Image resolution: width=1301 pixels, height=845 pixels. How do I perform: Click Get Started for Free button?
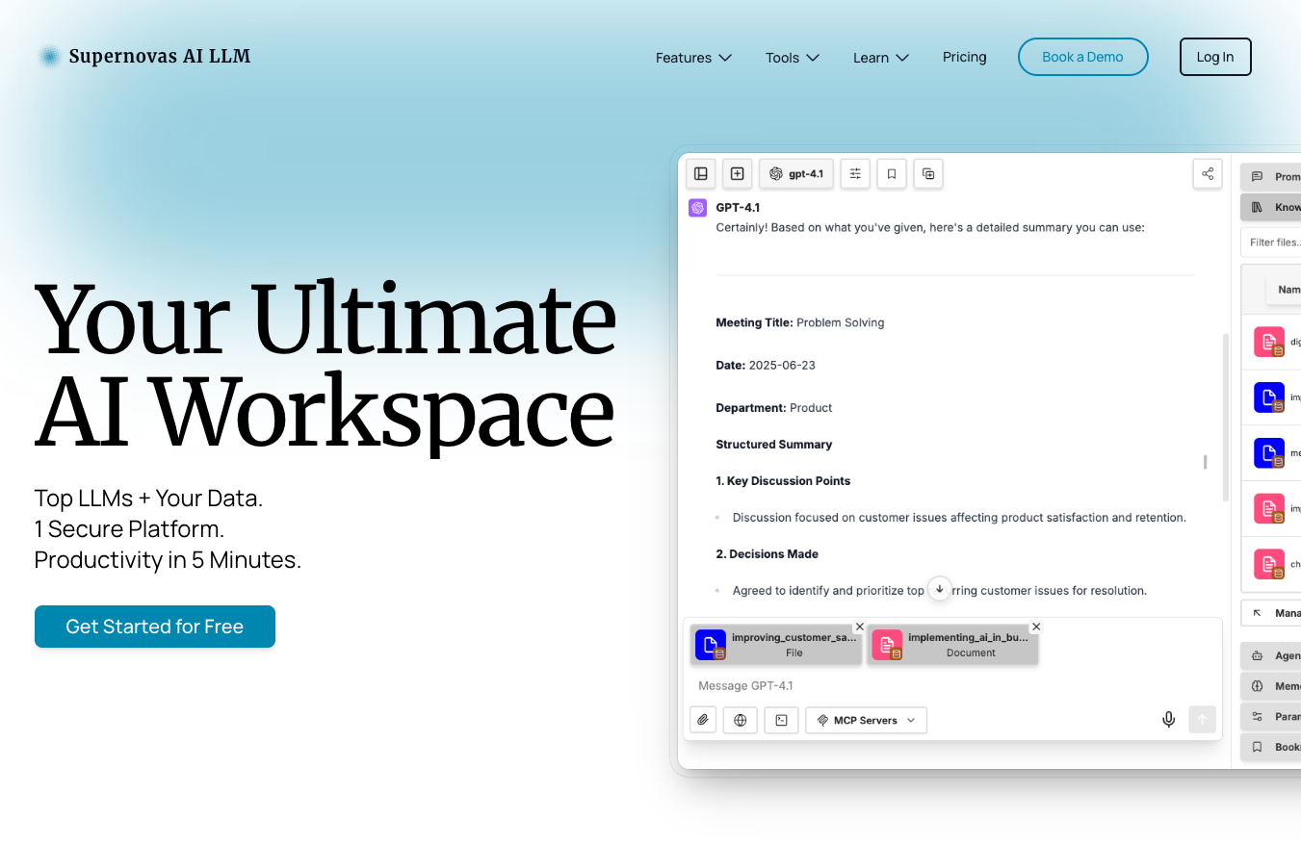[155, 627]
